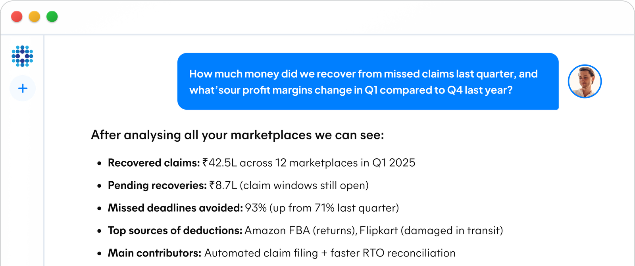Click the 'After analysing all your marketplaces' heading
The width and height of the screenshot is (635, 266).
click(x=237, y=135)
